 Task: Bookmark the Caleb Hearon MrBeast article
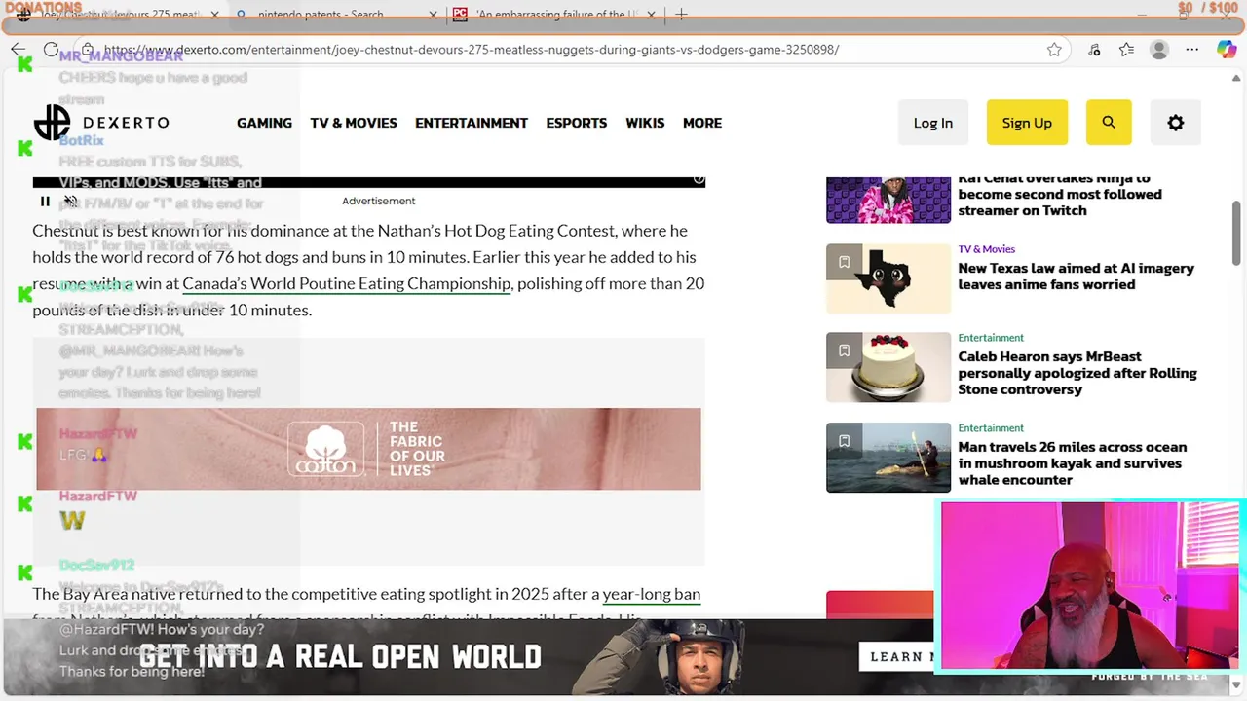[x=845, y=350]
